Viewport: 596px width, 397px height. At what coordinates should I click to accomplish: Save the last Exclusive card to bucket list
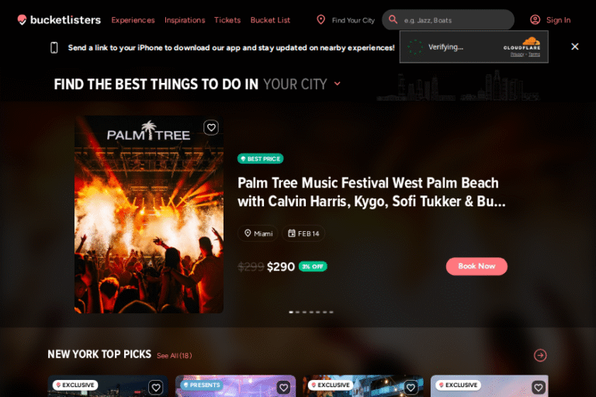(x=539, y=388)
